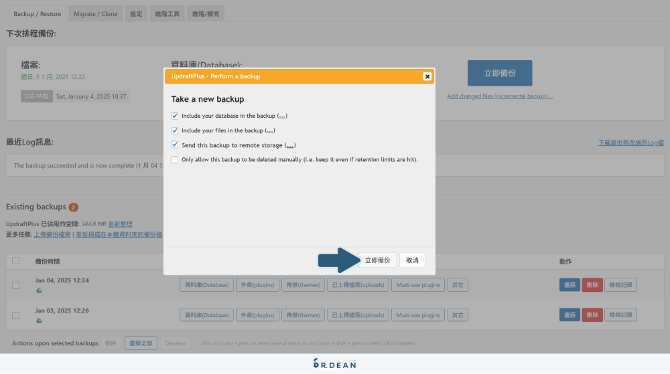Open the 進階/擴充 tab
This screenshot has height=374, width=670.
pos(206,13)
